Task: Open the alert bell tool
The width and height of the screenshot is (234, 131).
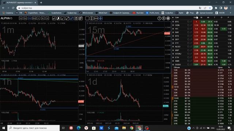Action: point(58,18)
